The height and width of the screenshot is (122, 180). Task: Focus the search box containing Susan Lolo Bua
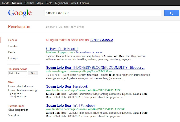click(103, 13)
